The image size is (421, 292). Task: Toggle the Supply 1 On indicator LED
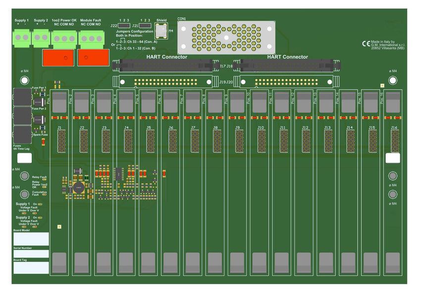39,204
